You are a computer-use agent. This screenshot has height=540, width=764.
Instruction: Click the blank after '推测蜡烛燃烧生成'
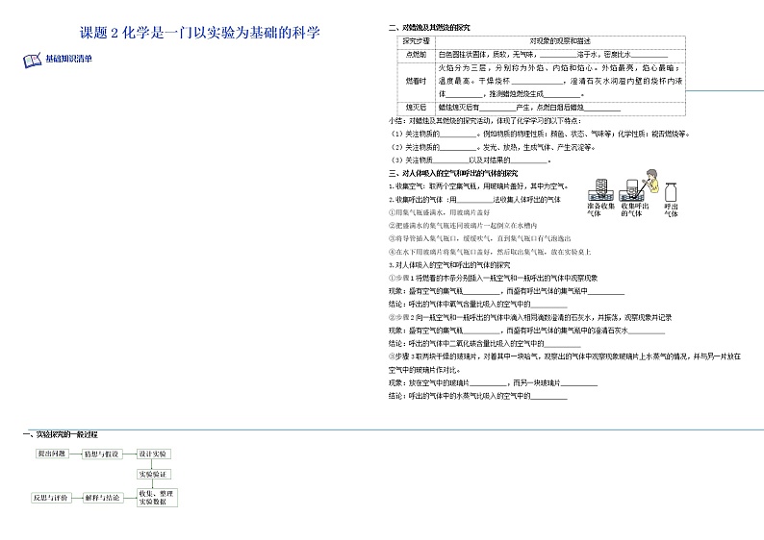562,95
